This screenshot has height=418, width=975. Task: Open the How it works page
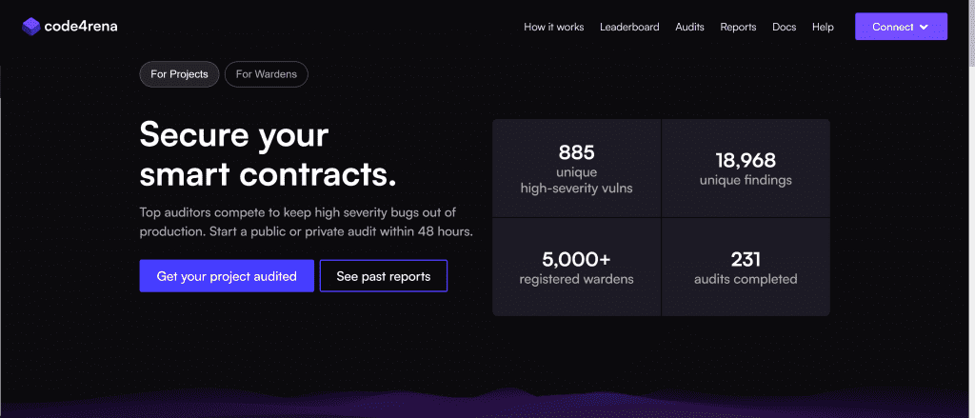pos(553,28)
